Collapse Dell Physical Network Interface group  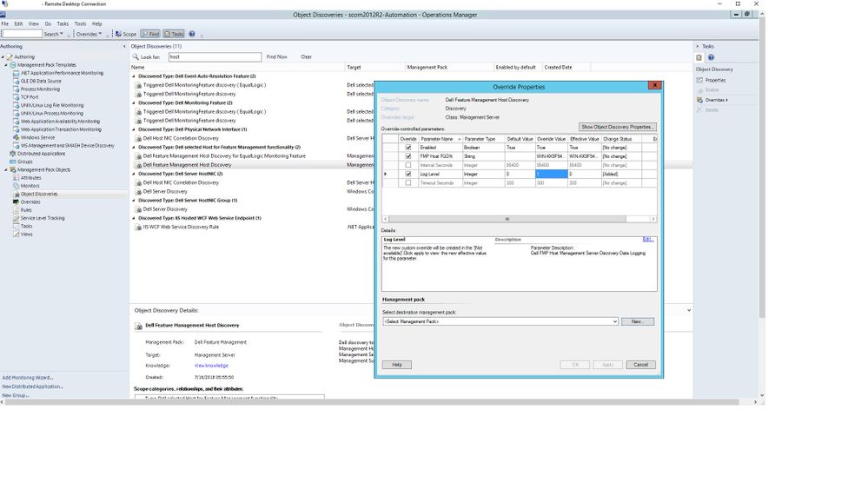coord(134,129)
